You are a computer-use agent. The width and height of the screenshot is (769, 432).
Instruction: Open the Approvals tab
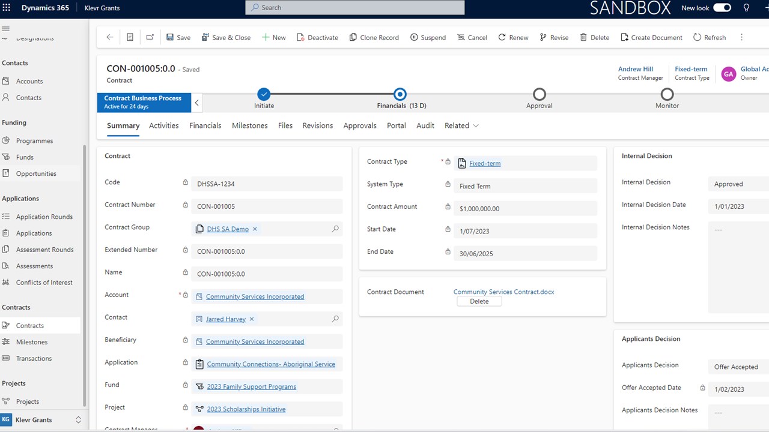coord(360,125)
